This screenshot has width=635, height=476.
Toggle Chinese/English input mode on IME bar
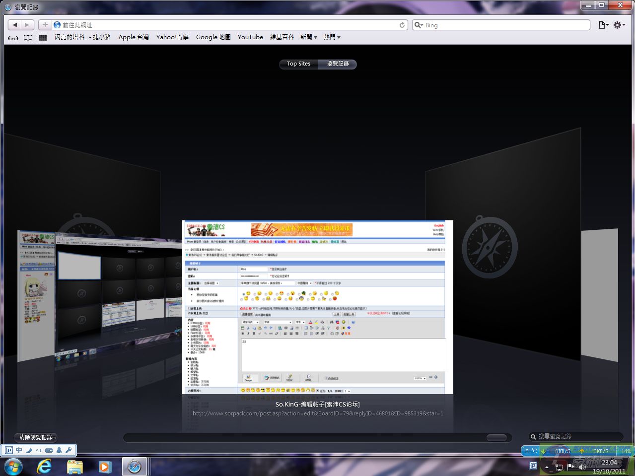(x=19, y=450)
